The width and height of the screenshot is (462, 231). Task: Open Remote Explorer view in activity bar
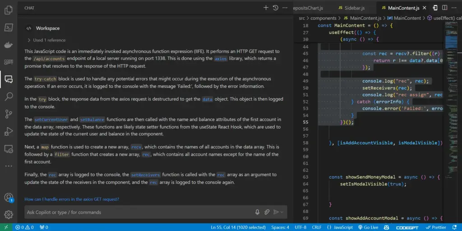[9, 149]
